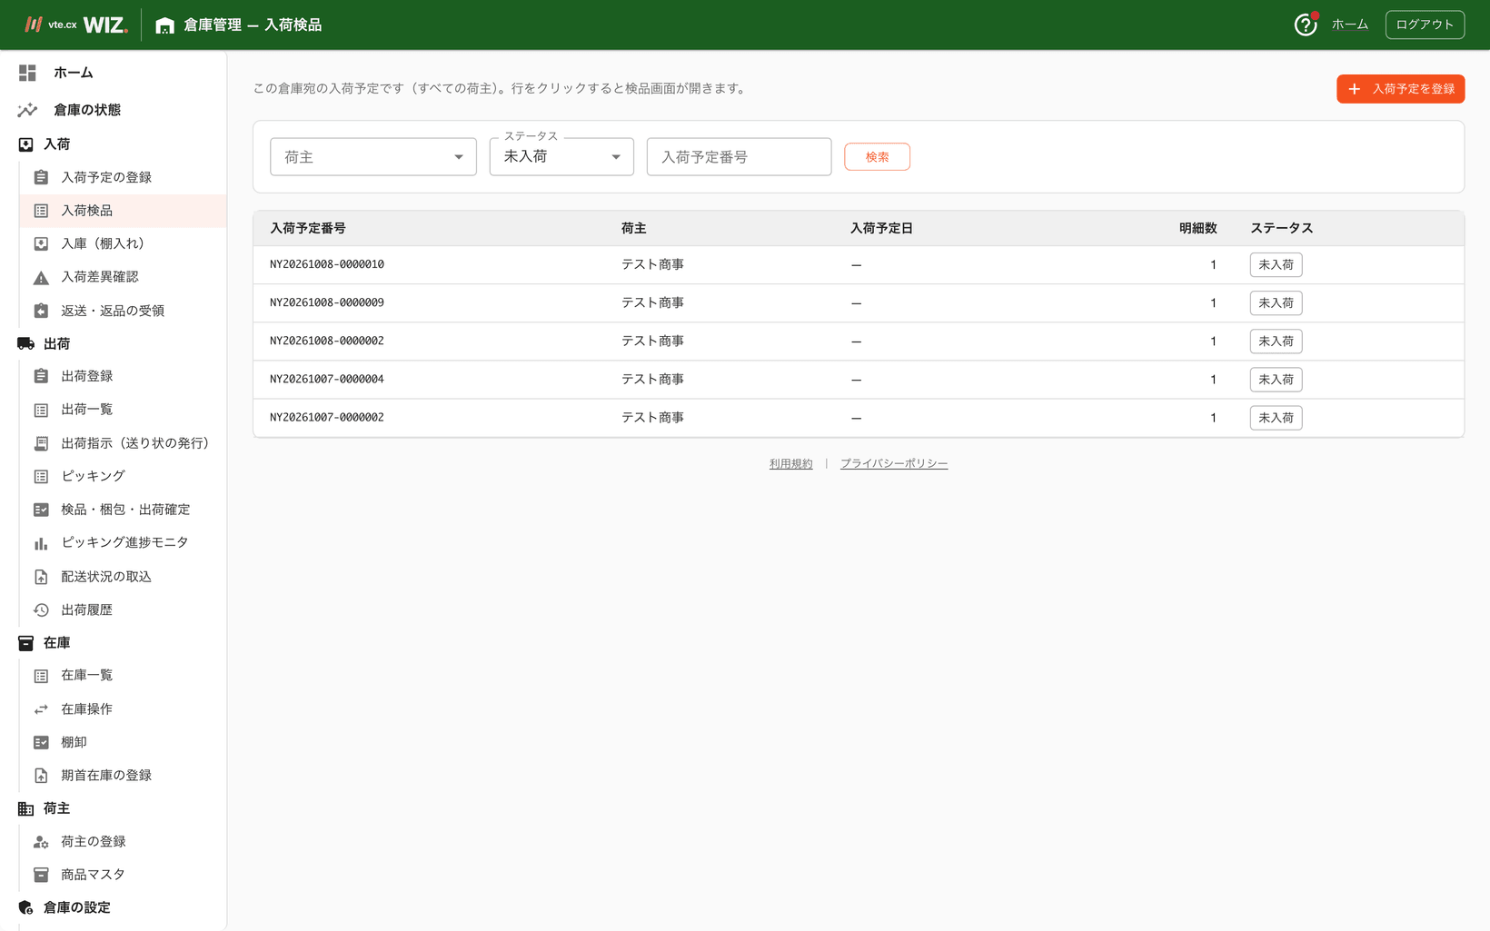This screenshot has width=1490, height=931.
Task: Open the ステータス dropdown showing 未入荷
Action: click(561, 157)
